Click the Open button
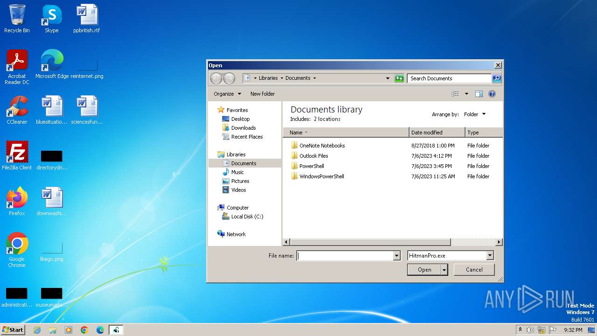597x336 pixels. click(424, 270)
